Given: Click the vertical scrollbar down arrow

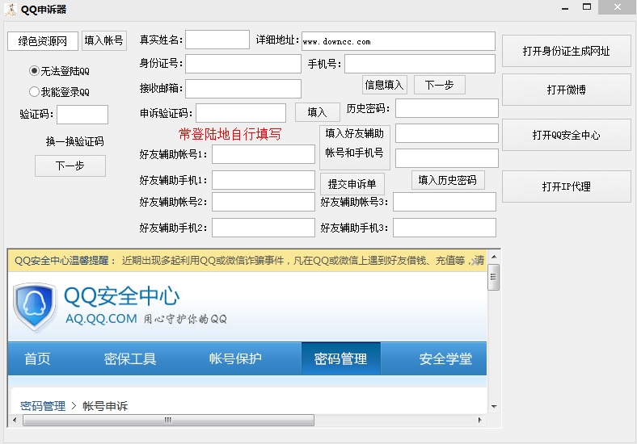Looking at the screenshot, I should click(493, 405).
